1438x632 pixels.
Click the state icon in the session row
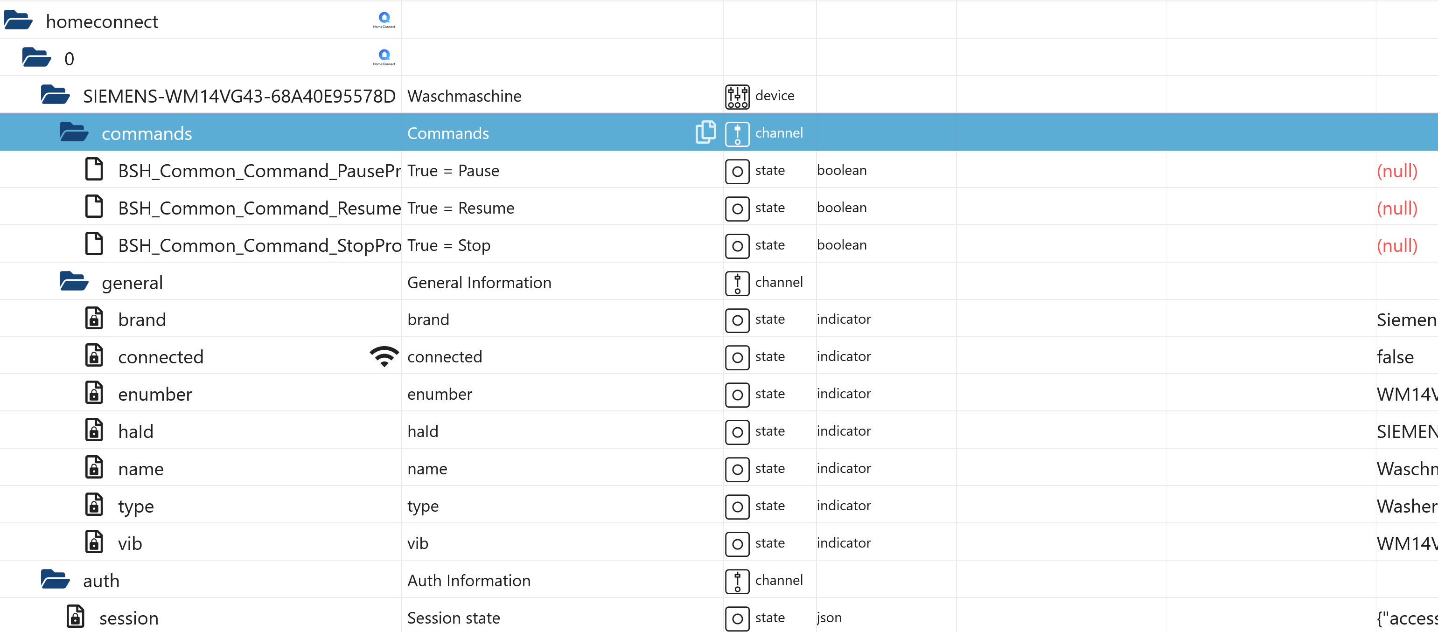[737, 618]
